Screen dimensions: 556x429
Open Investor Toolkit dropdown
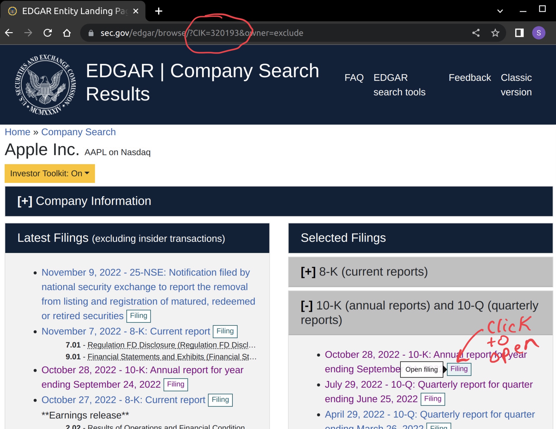tap(50, 173)
